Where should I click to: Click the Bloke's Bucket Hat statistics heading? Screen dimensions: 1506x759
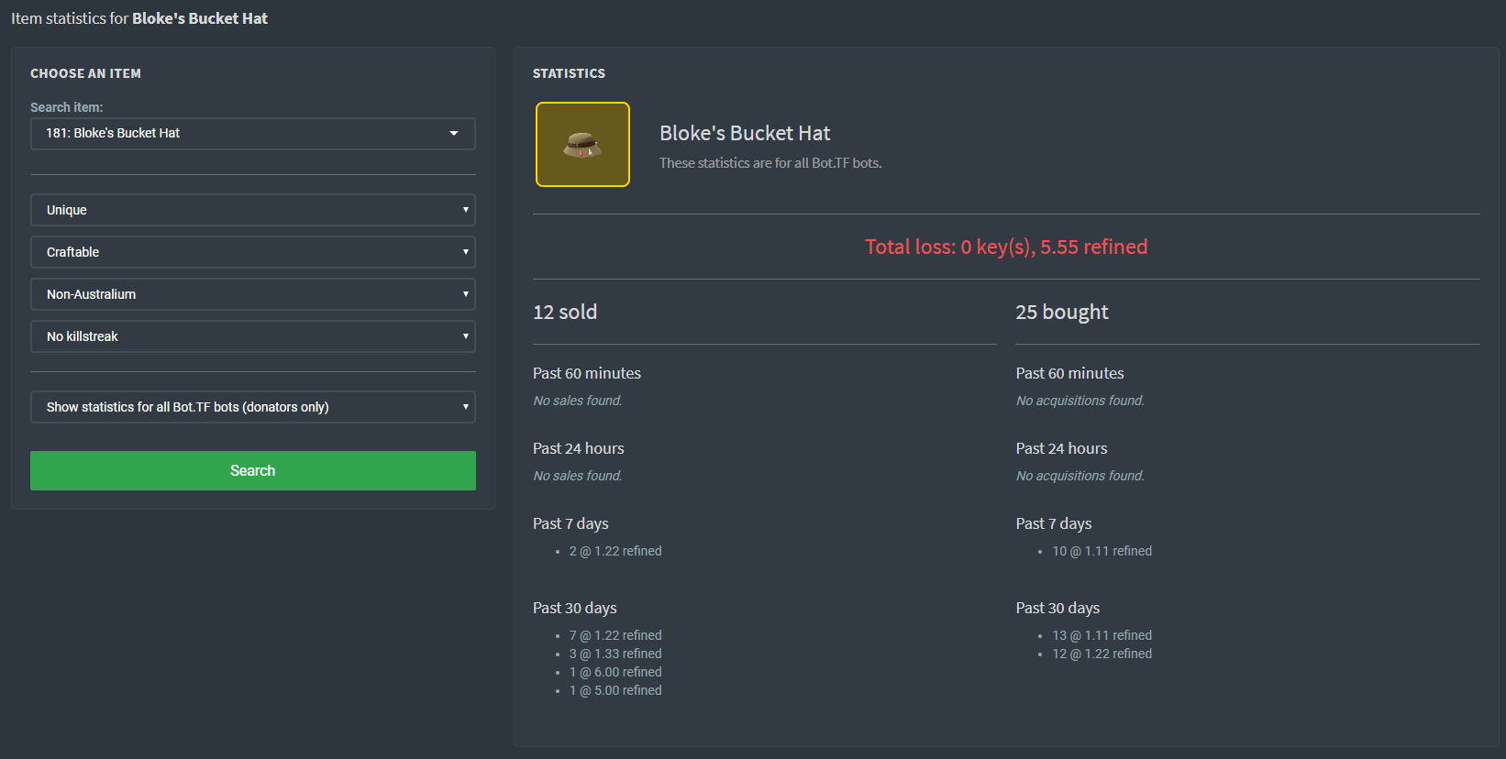pyautogui.click(x=745, y=133)
